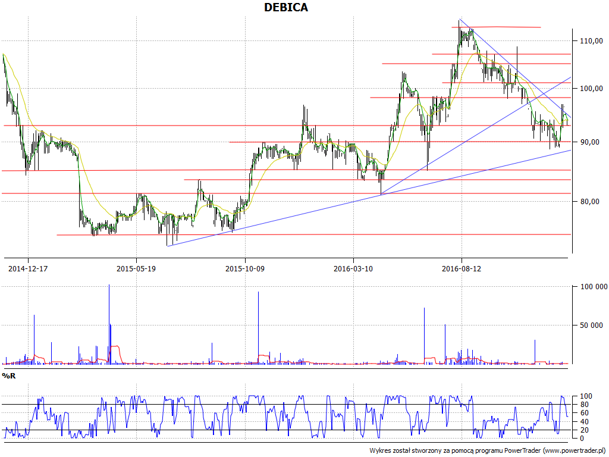Click the %R indicator label
The height and width of the screenshot is (457, 609).
(8, 376)
